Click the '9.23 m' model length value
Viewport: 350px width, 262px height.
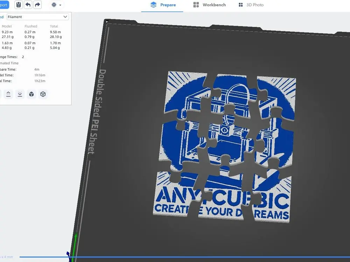[7, 32]
